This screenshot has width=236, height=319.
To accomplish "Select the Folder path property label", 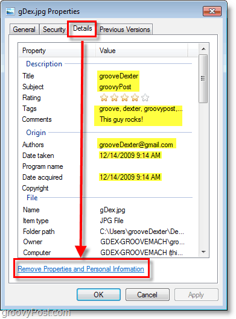I will (x=39, y=232).
